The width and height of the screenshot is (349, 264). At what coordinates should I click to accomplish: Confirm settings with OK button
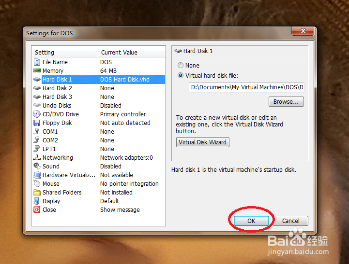tap(252, 221)
